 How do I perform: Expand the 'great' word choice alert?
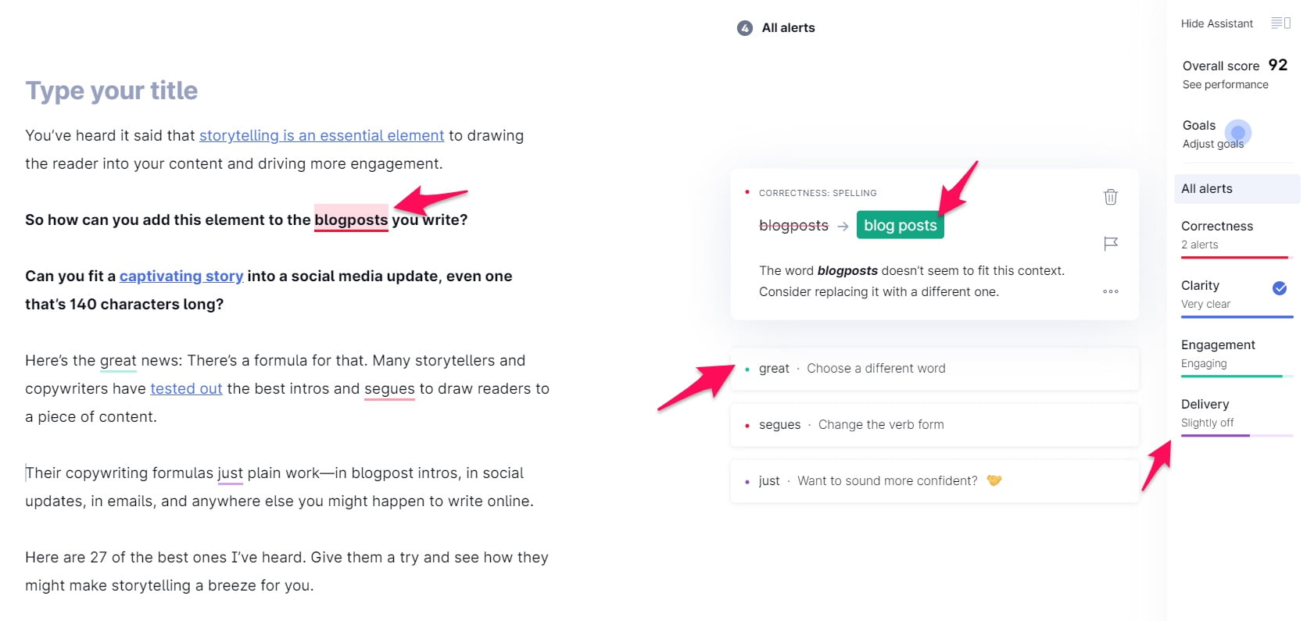point(934,369)
